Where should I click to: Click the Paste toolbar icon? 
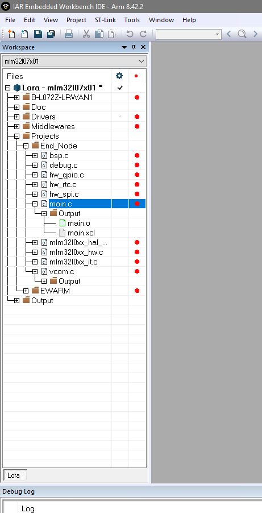coord(112,34)
